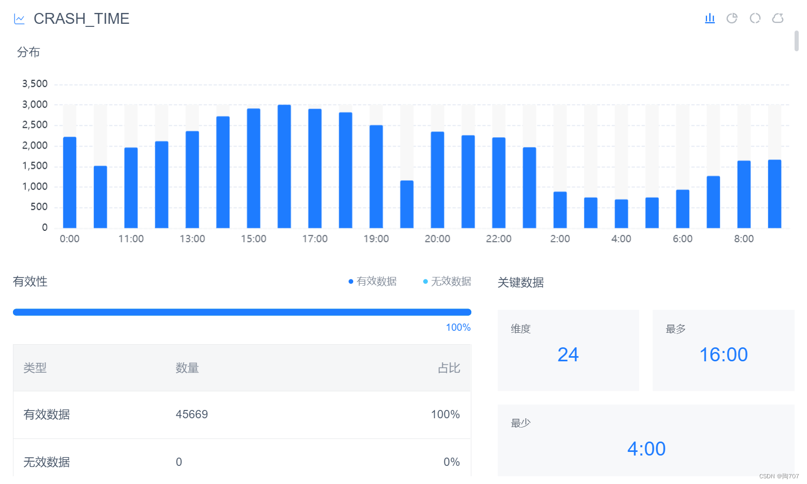Screen dimensions: 807x484
Task: Click the 2,500 y-axis label
Action: pos(35,125)
